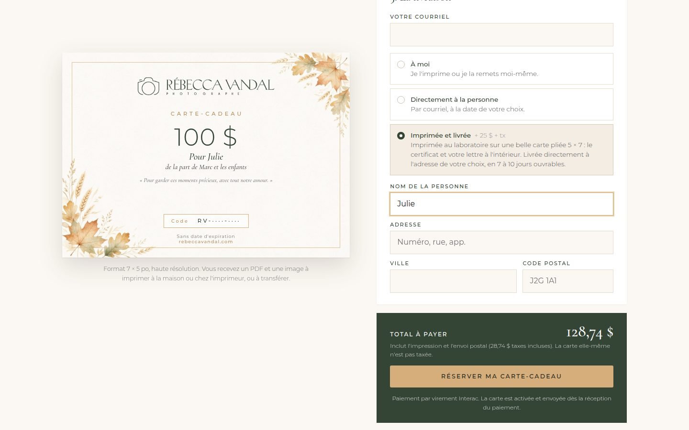Click the "TOTAL À PAYER" label
This screenshot has width=689, height=430.
pos(419,334)
